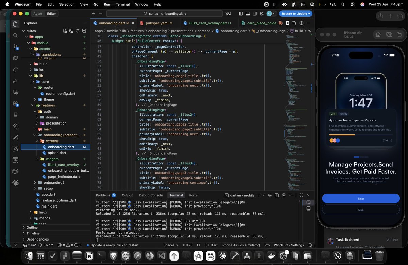Image resolution: width=408 pixels, height=265 pixels.
Task: Tap Skip in the simulator app
Action: pyautogui.click(x=361, y=210)
